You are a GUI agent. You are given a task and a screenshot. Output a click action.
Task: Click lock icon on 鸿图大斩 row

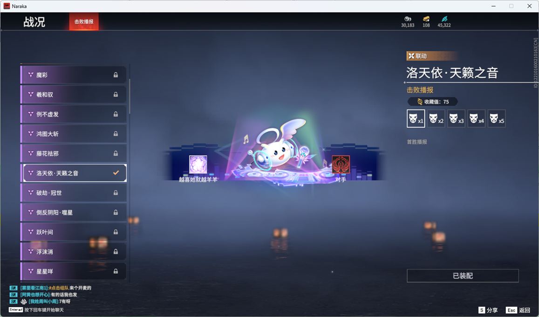116,133
